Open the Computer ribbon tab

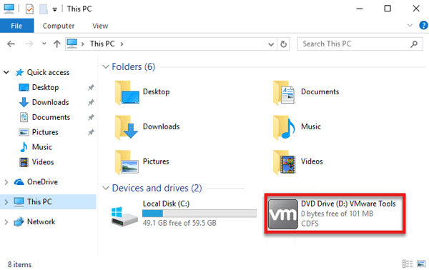59,26
